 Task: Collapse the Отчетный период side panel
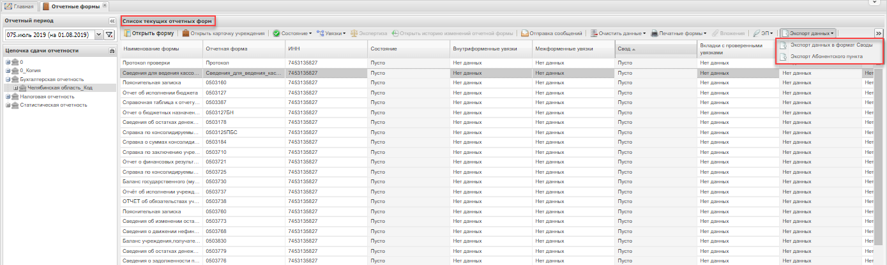pos(112,21)
